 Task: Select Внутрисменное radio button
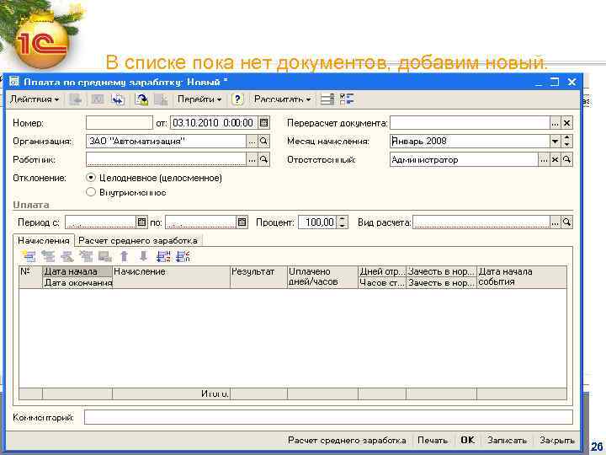91,192
